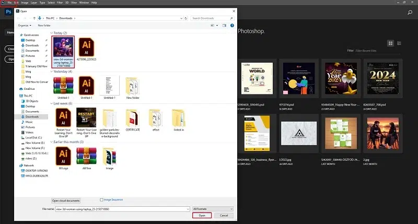Select the effect folder
418x224 pixels.
[x=156, y=120]
